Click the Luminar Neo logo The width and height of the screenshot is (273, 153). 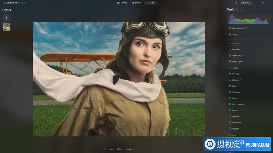point(15,3)
